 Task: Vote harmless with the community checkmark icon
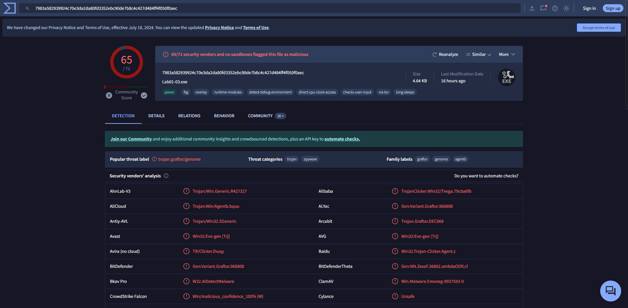(144, 95)
